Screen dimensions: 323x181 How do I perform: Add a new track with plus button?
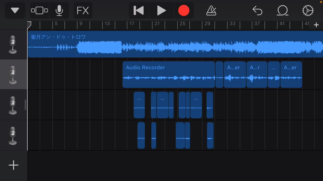[13, 165]
